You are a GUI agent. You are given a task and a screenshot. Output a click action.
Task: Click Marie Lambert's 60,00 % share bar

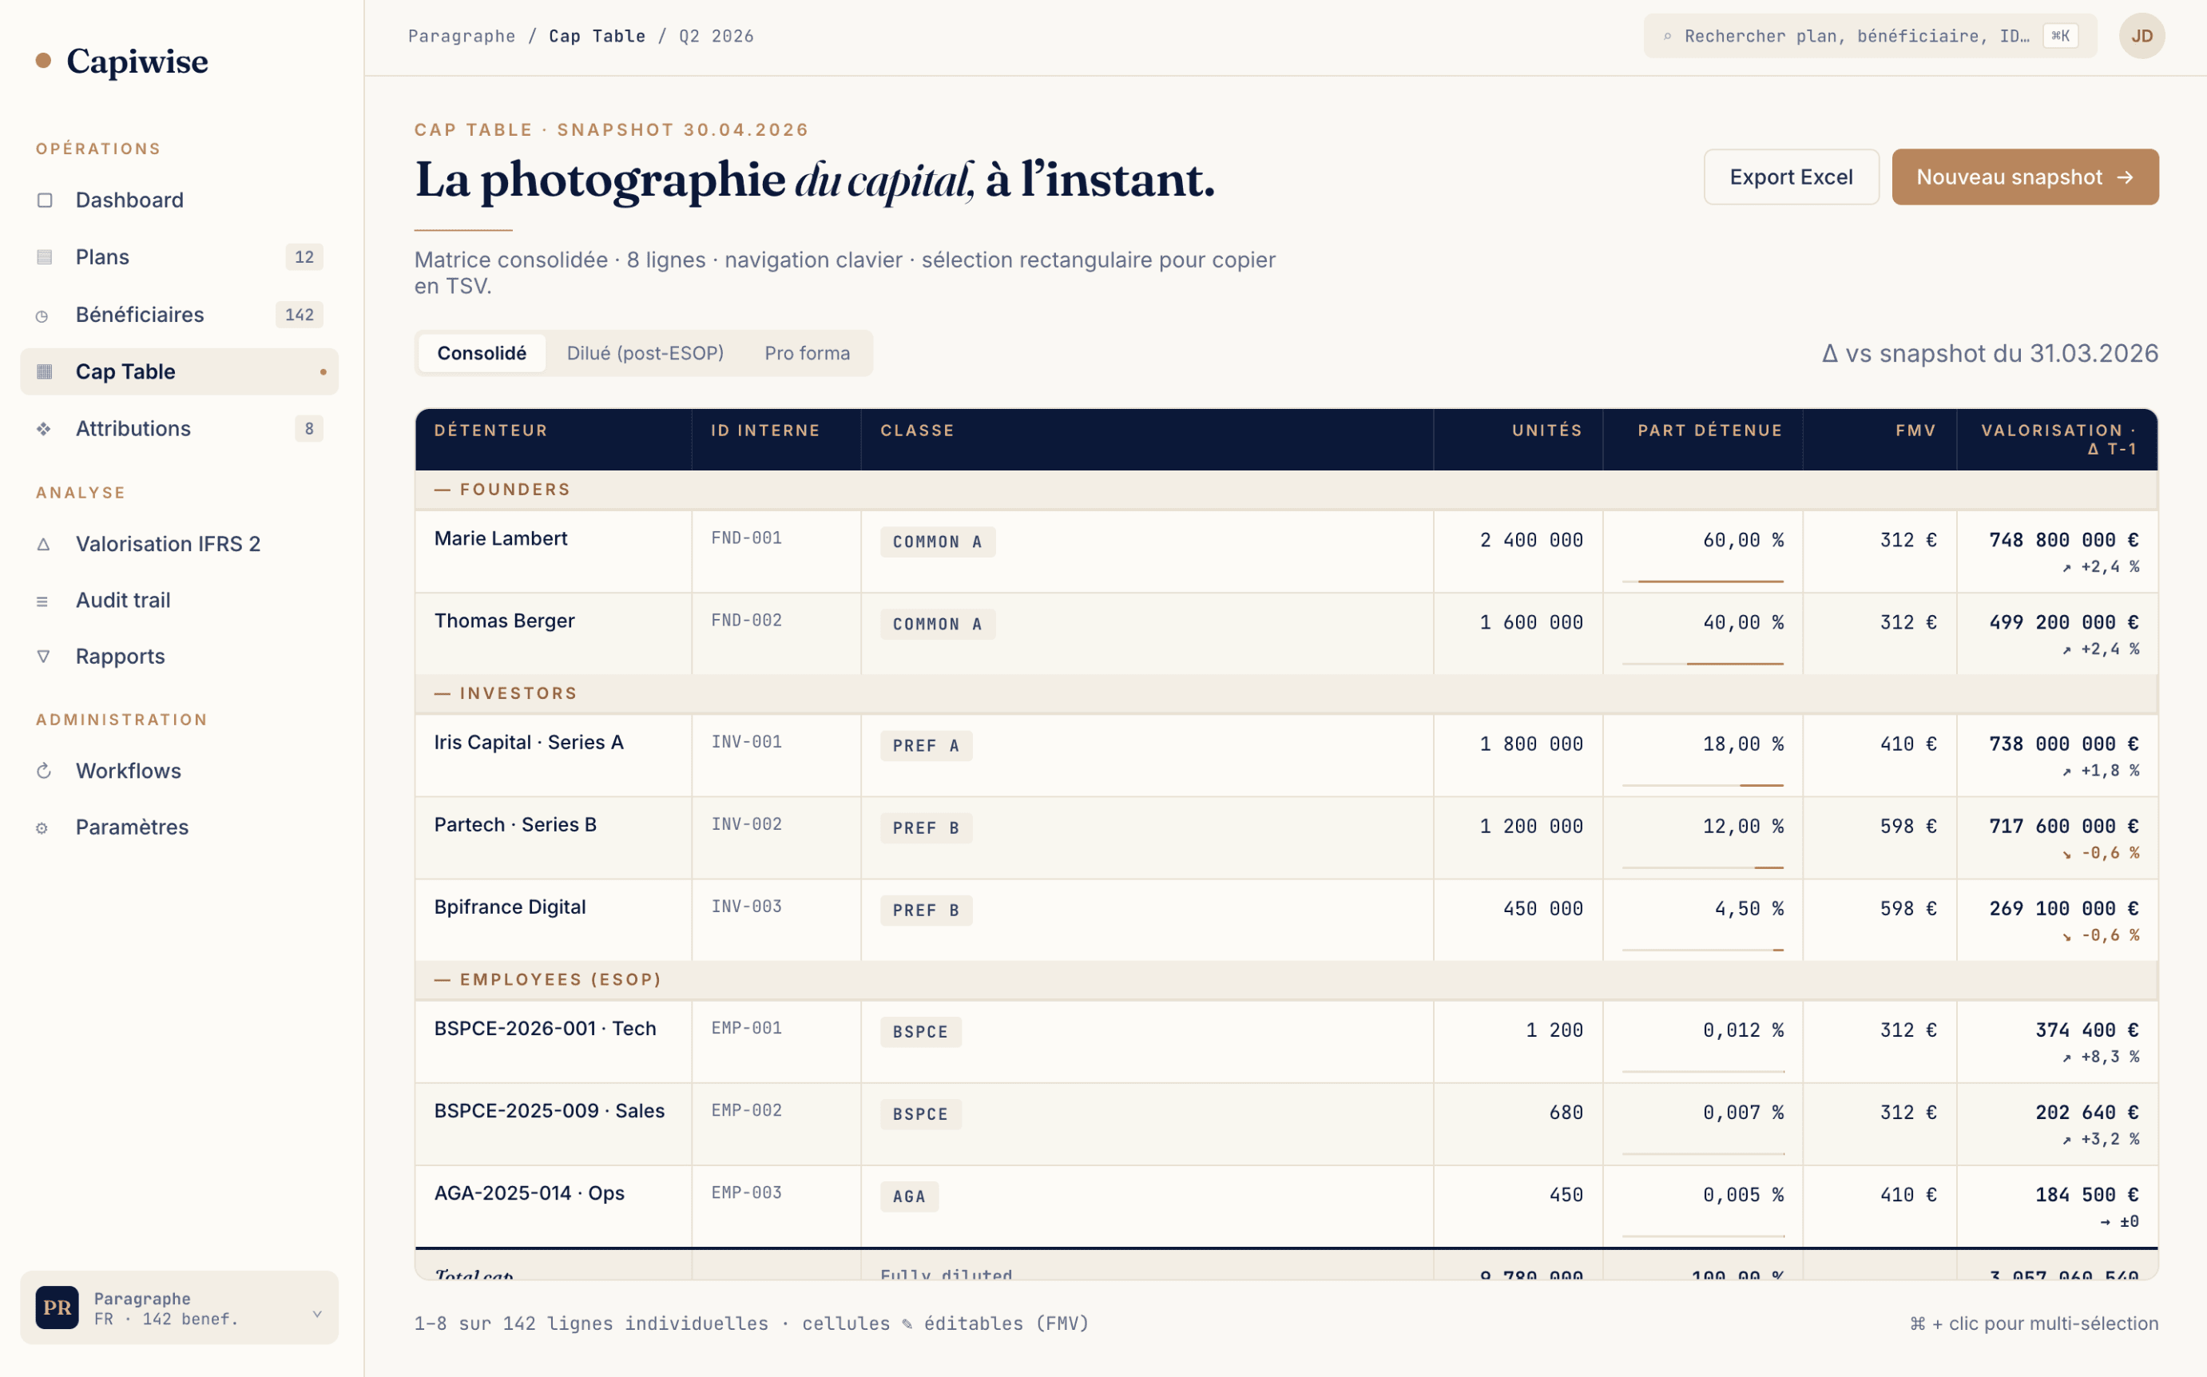(1703, 581)
